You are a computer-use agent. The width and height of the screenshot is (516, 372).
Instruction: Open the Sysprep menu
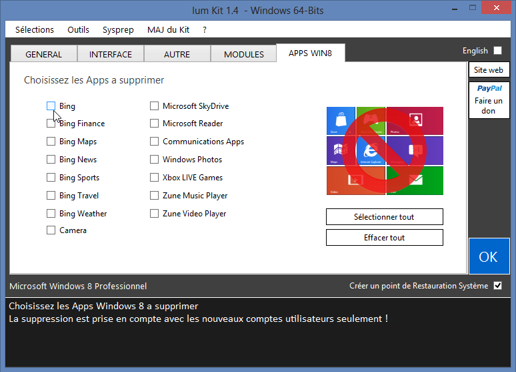pyautogui.click(x=118, y=29)
